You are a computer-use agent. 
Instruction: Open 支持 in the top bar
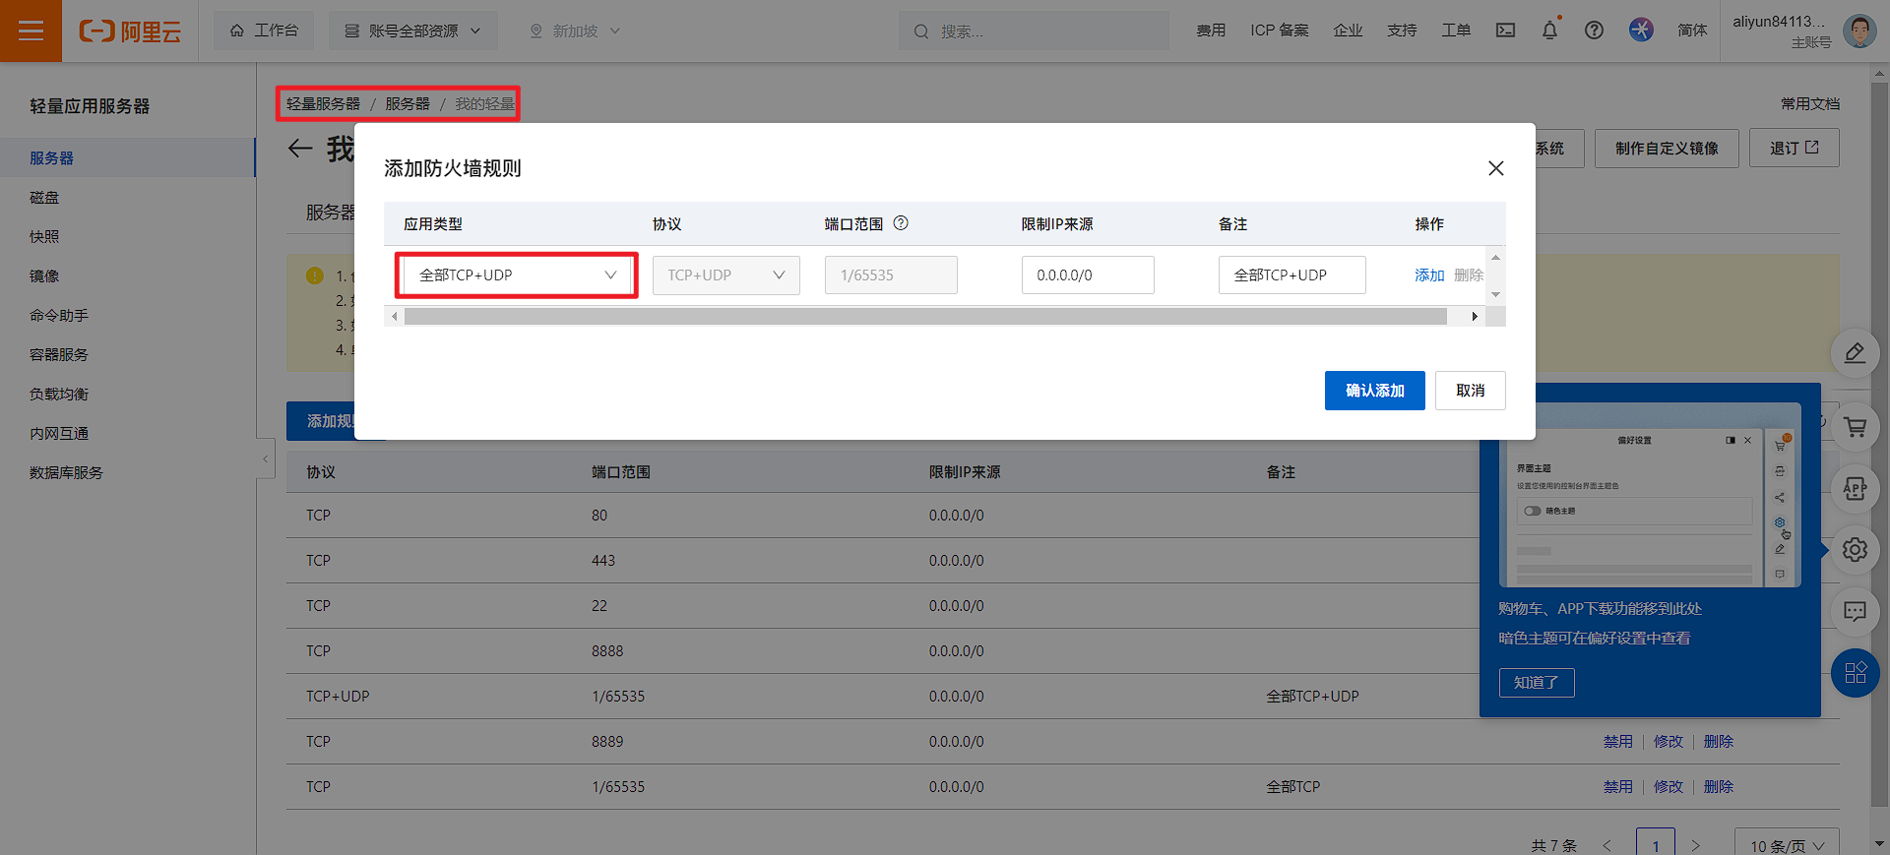coord(1402,31)
